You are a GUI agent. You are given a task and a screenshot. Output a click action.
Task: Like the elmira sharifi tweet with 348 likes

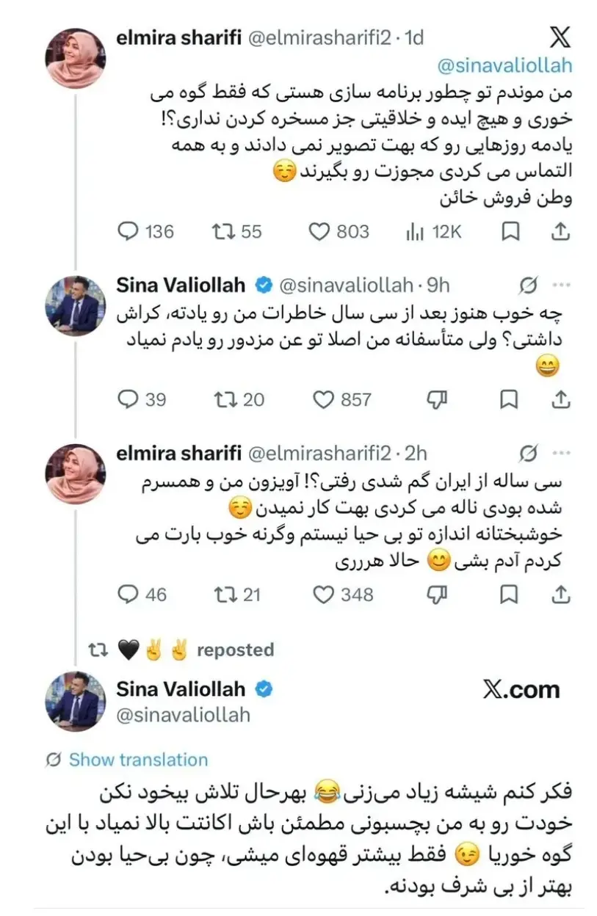pos(343,594)
